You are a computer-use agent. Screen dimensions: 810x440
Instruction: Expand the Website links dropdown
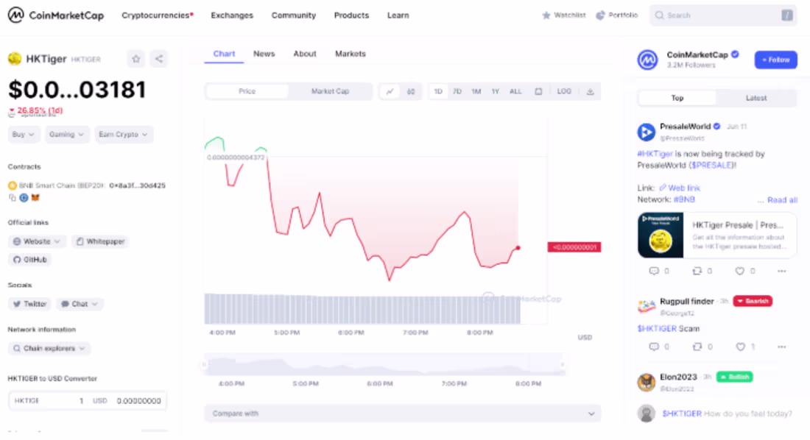(37, 241)
